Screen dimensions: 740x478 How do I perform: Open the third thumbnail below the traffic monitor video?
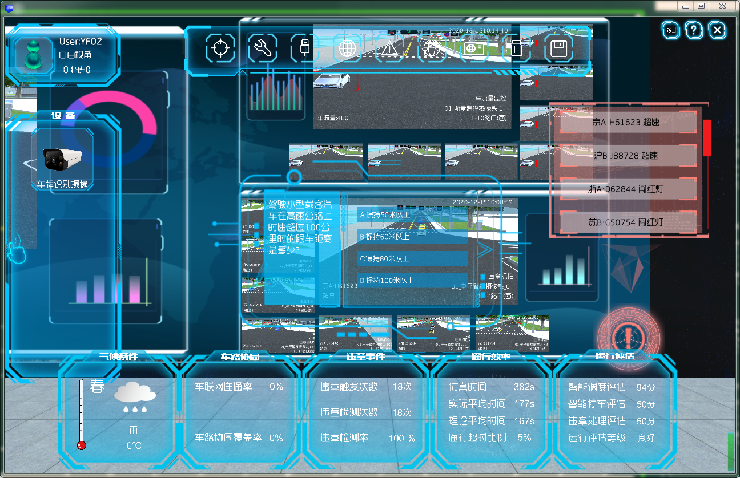point(482,161)
